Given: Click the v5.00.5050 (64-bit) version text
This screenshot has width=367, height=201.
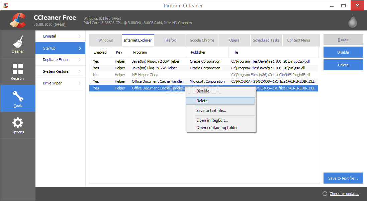Looking at the screenshot, I should pos(50,24).
